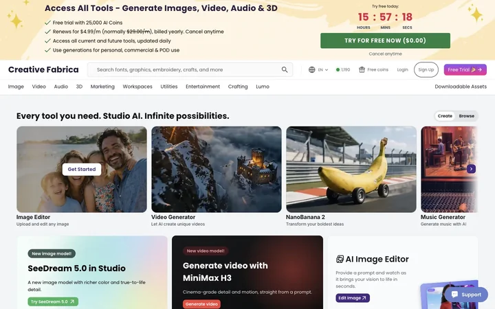Click the globe language icon
Screen dimensions: 495x309
311,69
